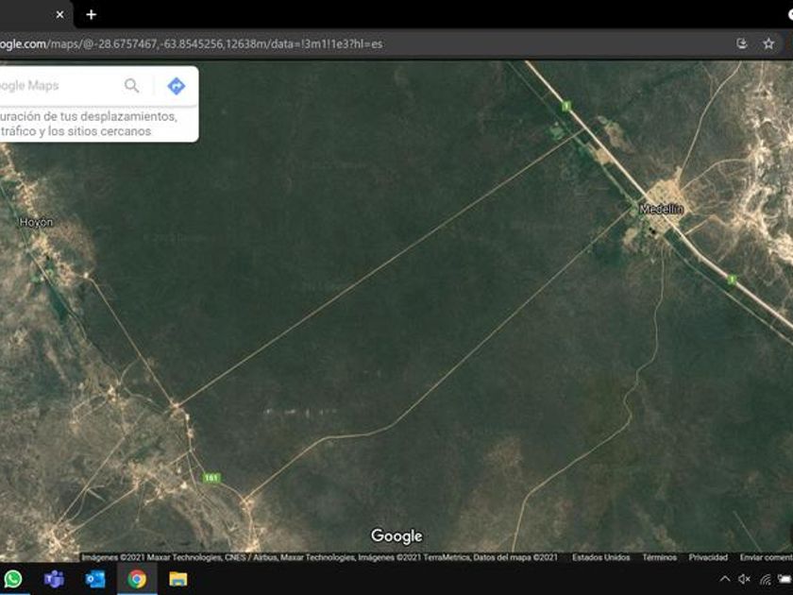Click the Chrome icon in the taskbar
Image resolution: width=793 pixels, height=595 pixels.
137,579
